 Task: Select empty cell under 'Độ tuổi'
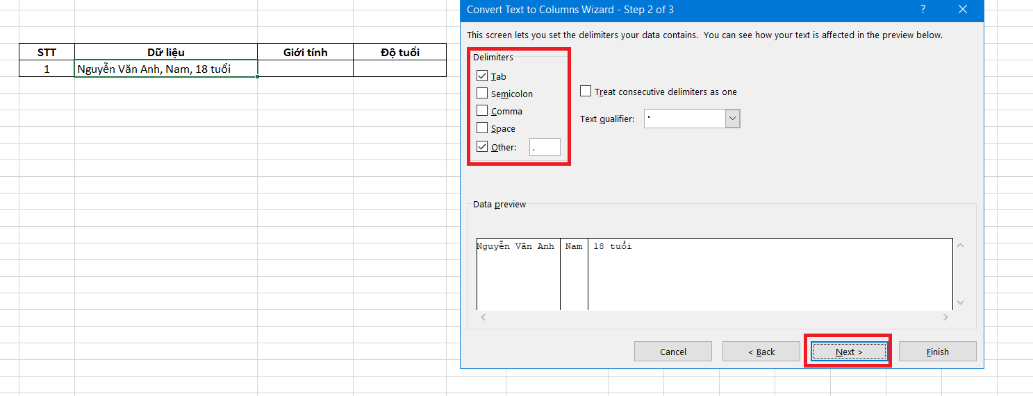tap(400, 69)
